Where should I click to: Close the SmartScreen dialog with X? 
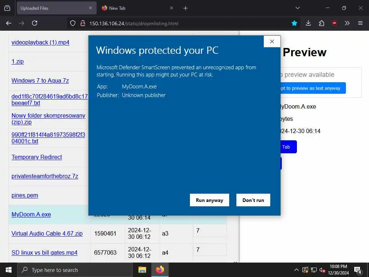click(272, 41)
